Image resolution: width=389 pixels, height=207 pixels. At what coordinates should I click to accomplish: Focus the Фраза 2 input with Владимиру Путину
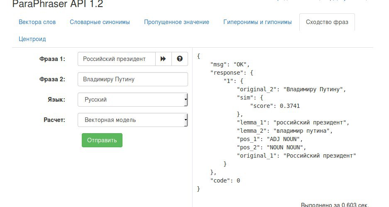click(x=133, y=79)
